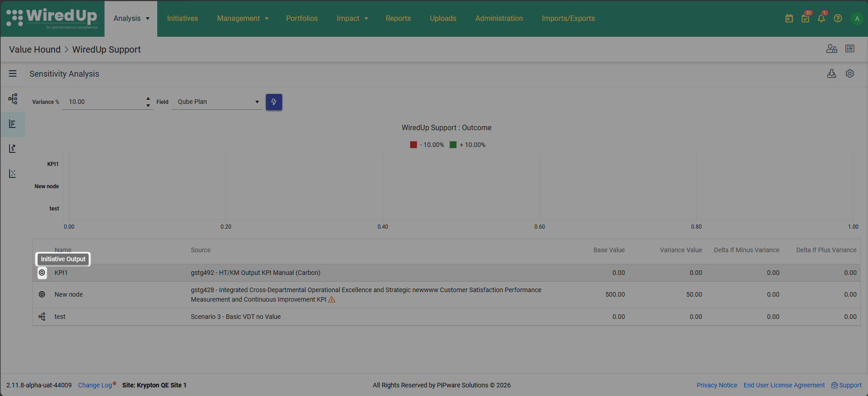Image resolution: width=868 pixels, height=396 pixels.
Task: Download the sensitivity analysis export icon
Action: click(832, 73)
